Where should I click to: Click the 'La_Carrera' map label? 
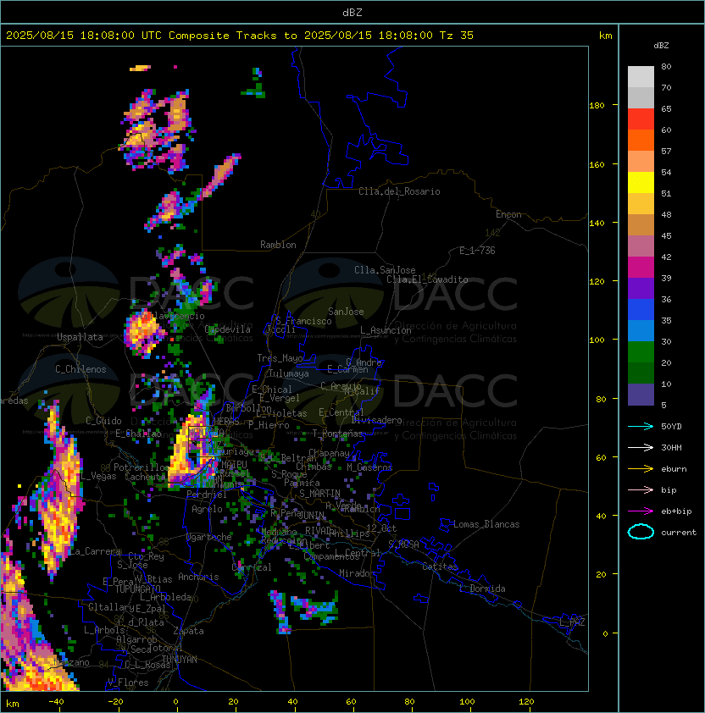pos(96,551)
